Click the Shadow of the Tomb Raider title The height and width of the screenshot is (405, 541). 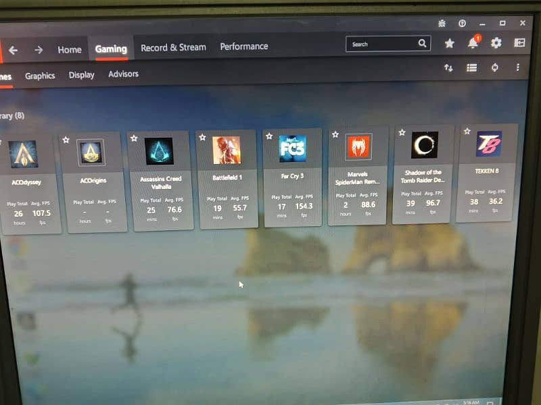tap(423, 176)
